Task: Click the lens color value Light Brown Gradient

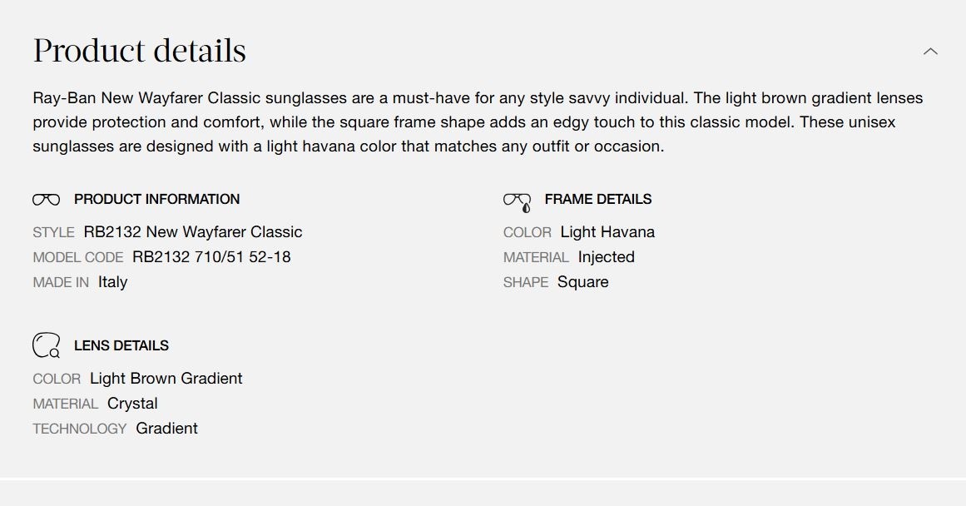Action: click(166, 379)
